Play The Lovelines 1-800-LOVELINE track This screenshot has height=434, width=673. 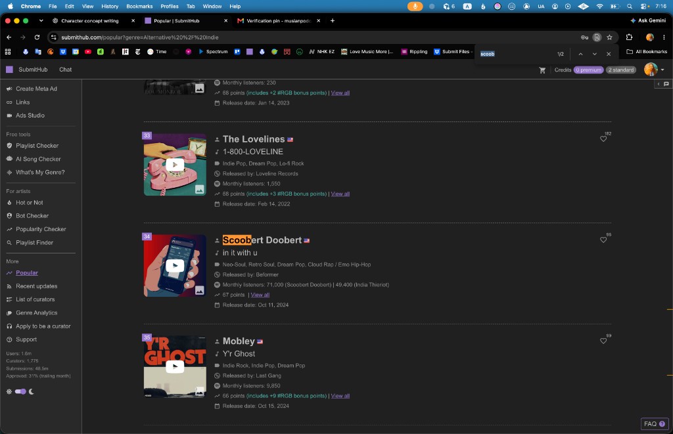tap(175, 165)
